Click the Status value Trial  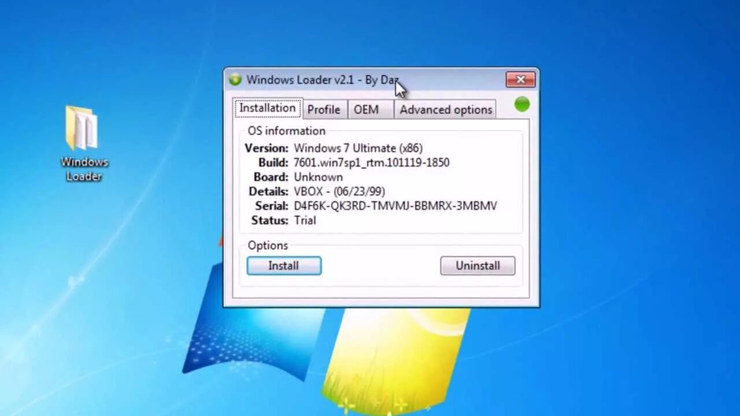point(305,220)
